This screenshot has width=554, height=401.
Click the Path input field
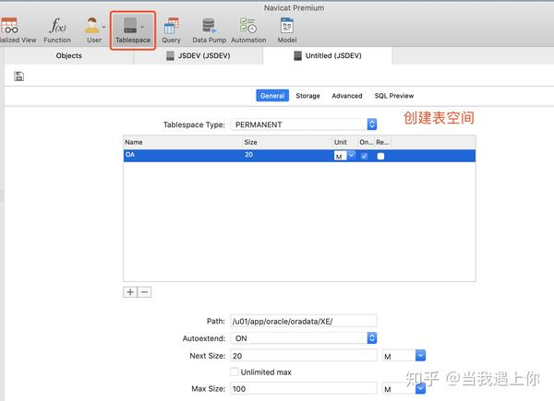(304, 321)
